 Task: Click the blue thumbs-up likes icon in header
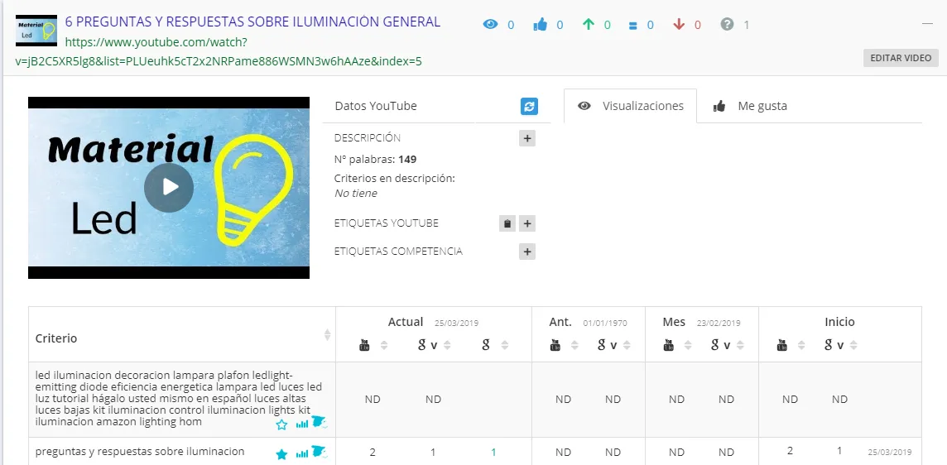540,25
